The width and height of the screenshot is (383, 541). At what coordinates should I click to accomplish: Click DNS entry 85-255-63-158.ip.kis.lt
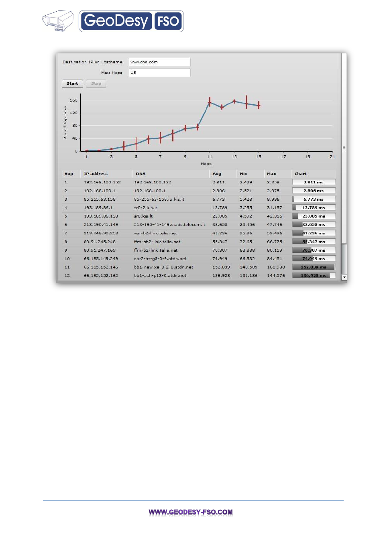click(159, 199)
